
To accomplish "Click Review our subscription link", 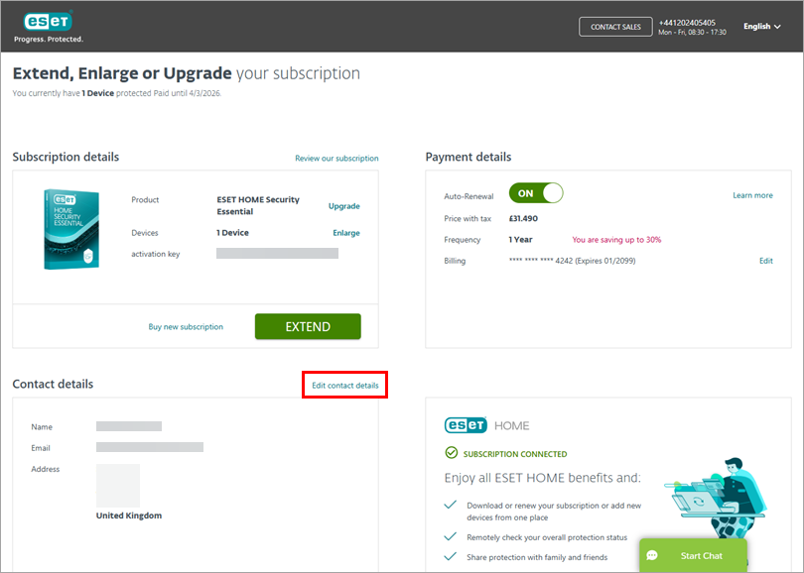I will 336,159.
